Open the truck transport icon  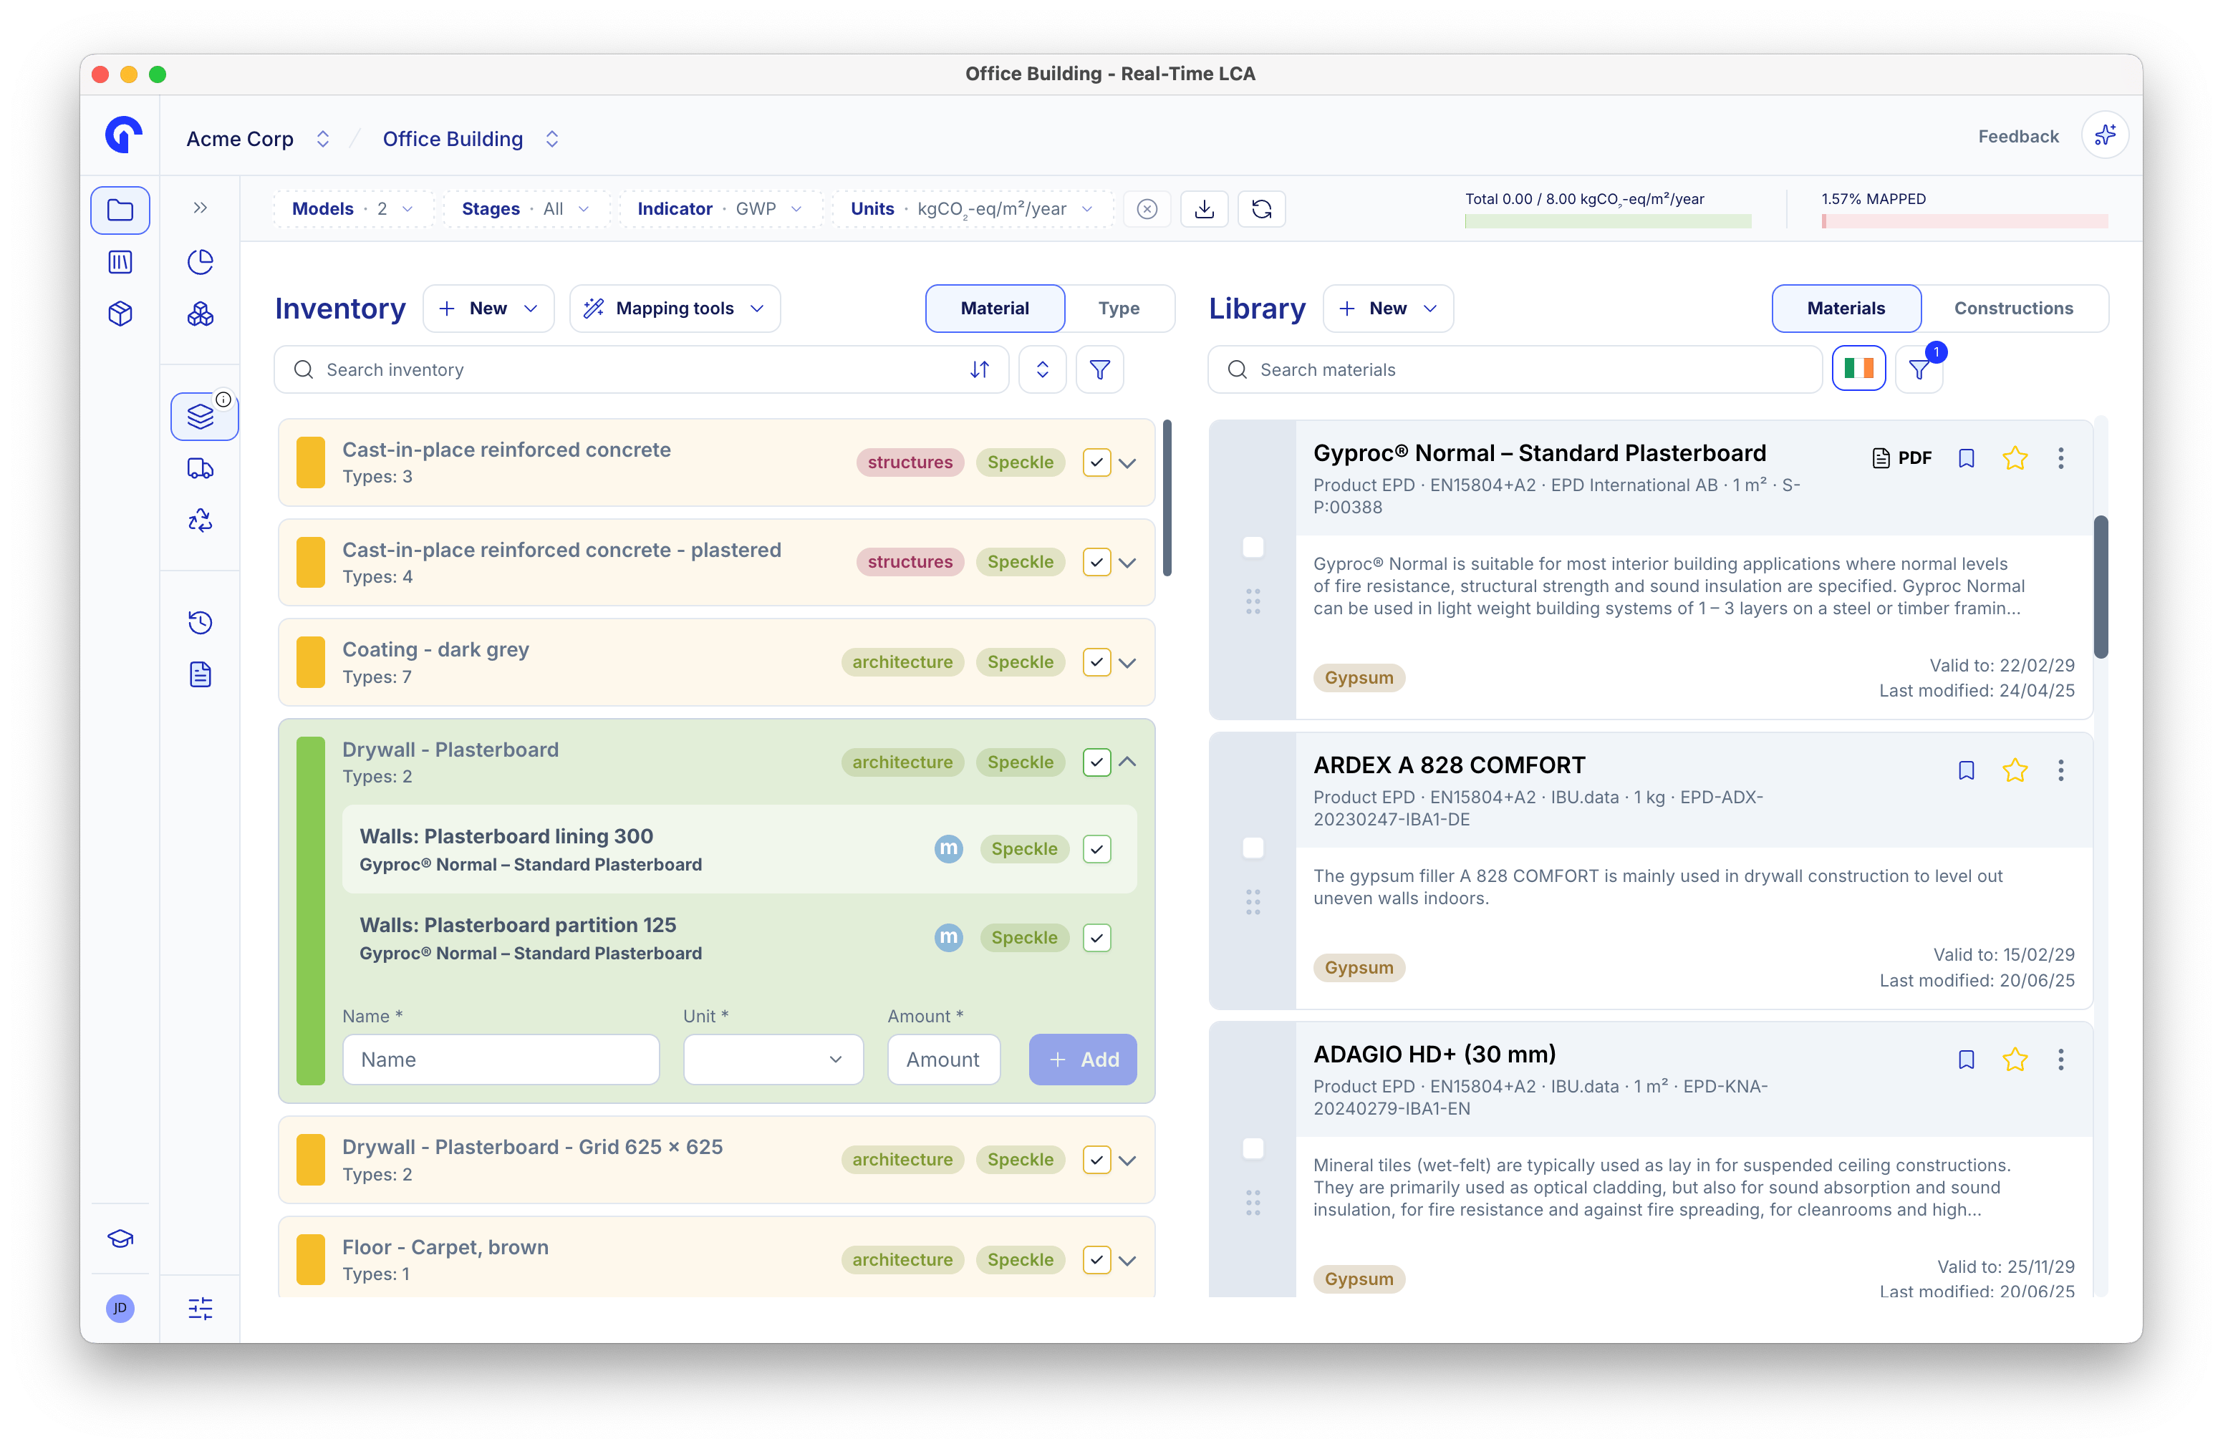(200, 469)
